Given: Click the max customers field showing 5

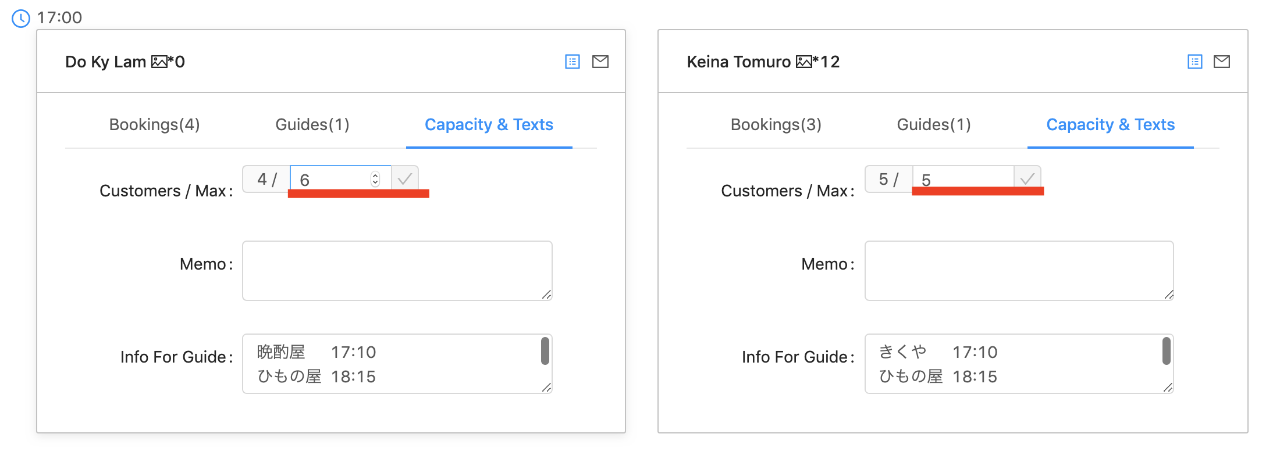Looking at the screenshot, I should pos(963,178).
